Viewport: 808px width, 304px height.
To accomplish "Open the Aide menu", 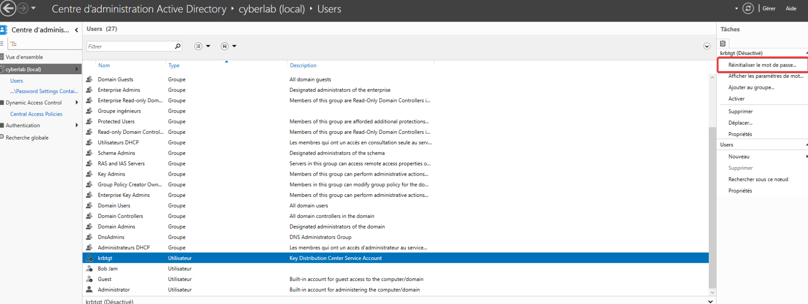I will (x=791, y=8).
